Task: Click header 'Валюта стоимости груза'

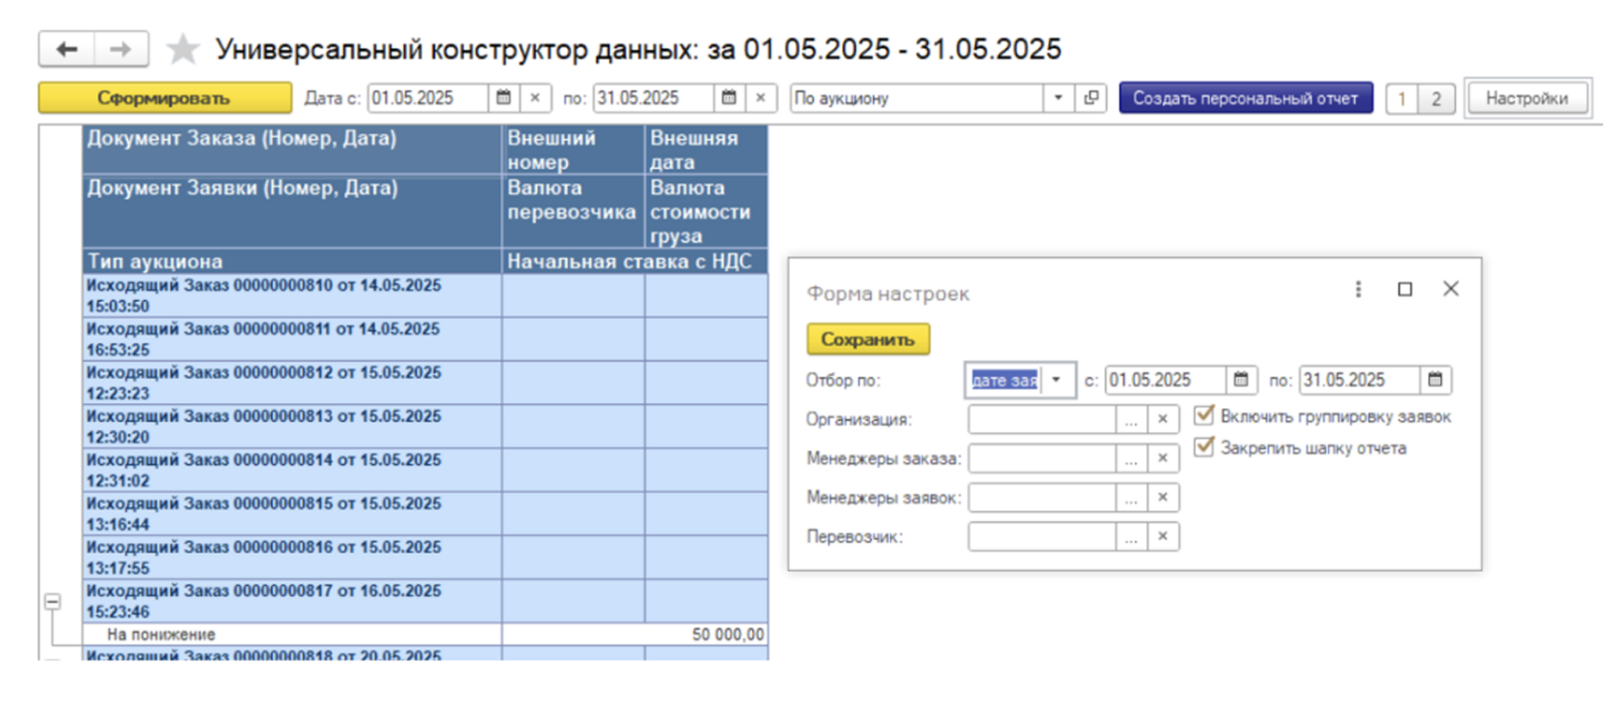Action: click(x=707, y=211)
